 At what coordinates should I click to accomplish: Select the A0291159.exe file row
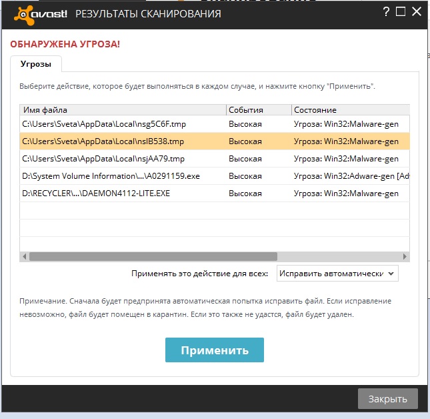(x=215, y=176)
